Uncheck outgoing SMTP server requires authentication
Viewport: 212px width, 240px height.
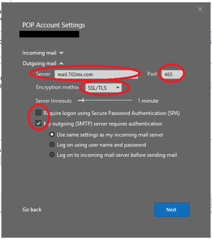pyautogui.click(x=38, y=123)
